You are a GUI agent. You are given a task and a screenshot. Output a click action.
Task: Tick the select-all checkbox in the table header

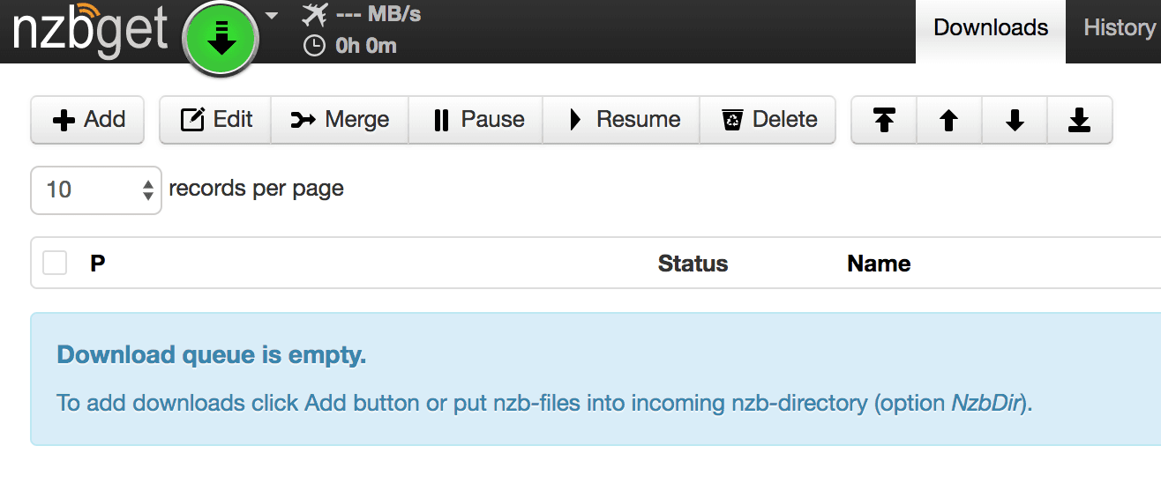click(55, 263)
